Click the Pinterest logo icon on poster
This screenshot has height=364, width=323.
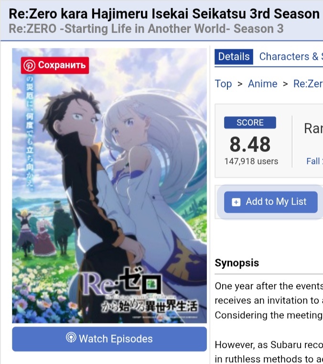pyautogui.click(x=29, y=65)
